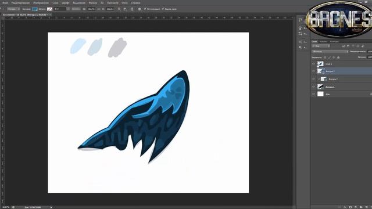Filter layers by shape layers icon

(358, 46)
